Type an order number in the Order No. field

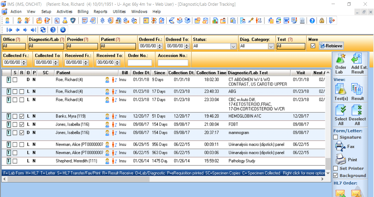[140, 62]
